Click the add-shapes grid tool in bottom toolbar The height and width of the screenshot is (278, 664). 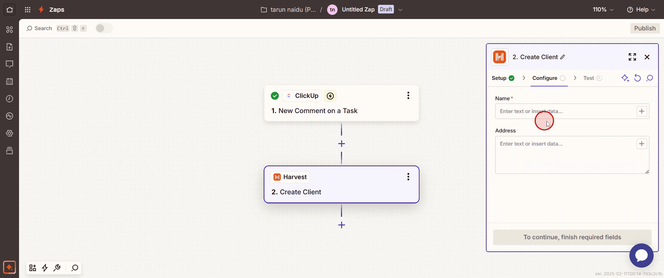[x=33, y=268]
